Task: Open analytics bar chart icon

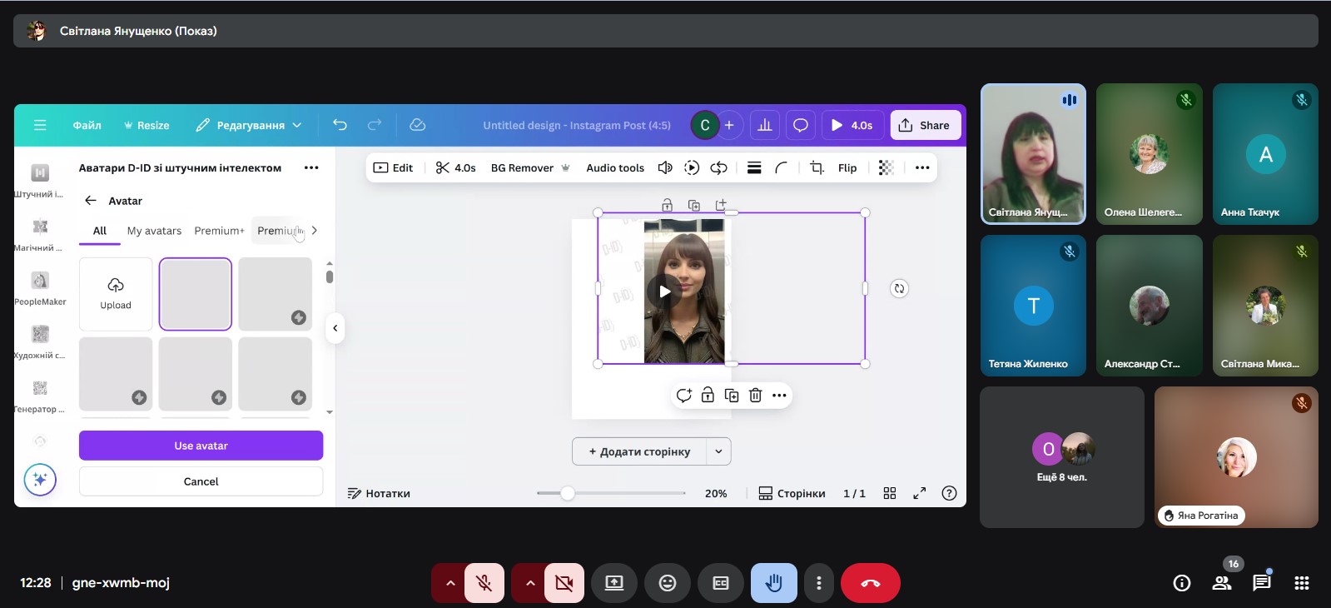Action: pyautogui.click(x=764, y=125)
